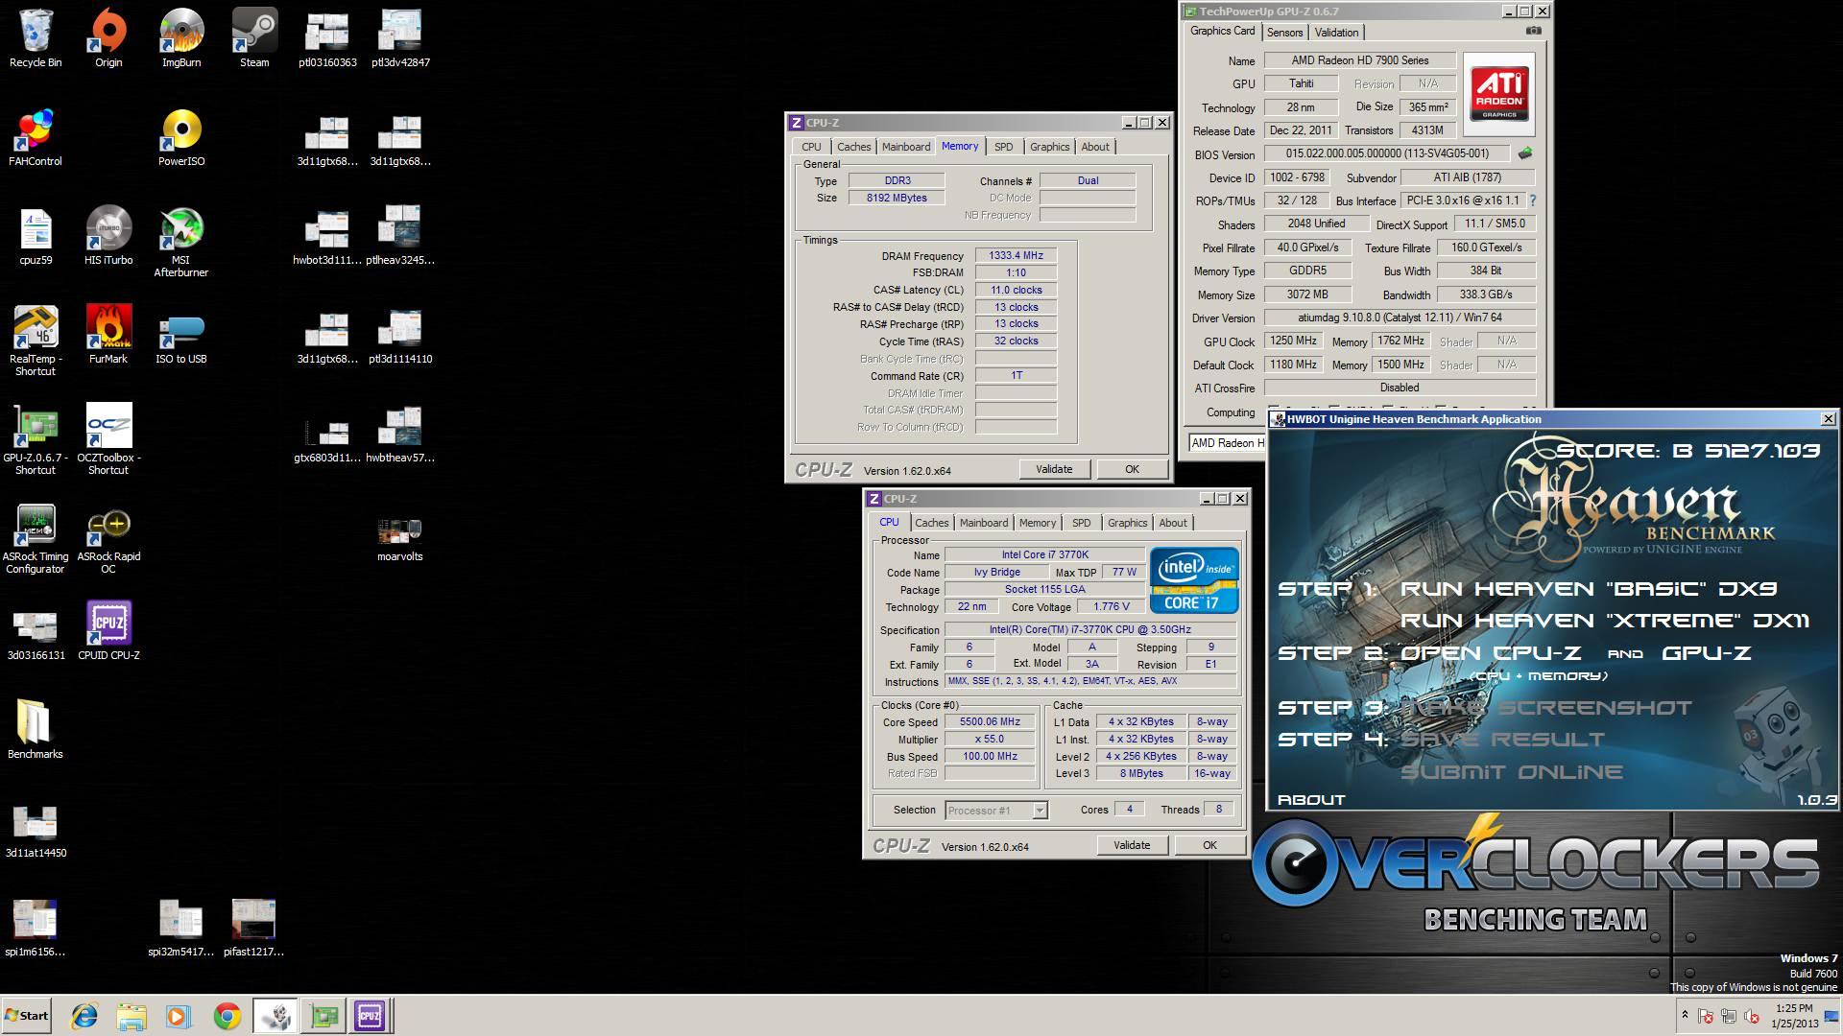Screen dimensions: 1843x1036
Task: Click the Start button
Action: tap(26, 1016)
